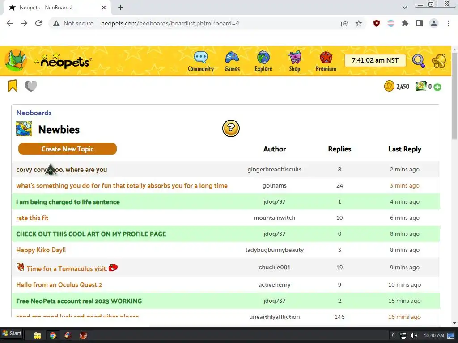Click author chuckie001
This screenshot has height=343, width=458.
[x=274, y=267]
